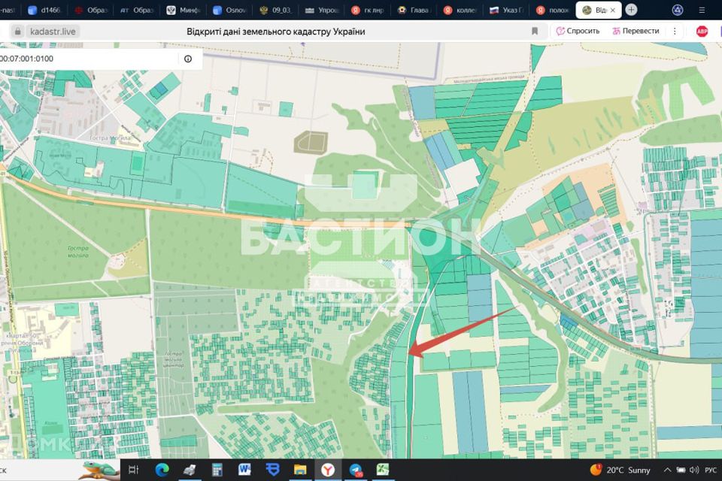Screen dimensions: 722x481
Task: Open a new browser tab with plus button
Action: [631, 10]
